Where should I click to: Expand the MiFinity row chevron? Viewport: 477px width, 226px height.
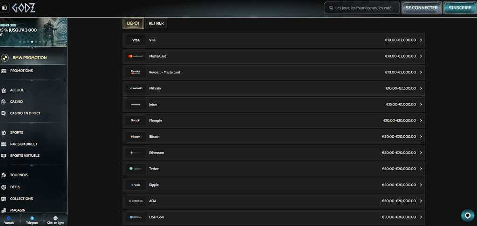click(x=421, y=88)
